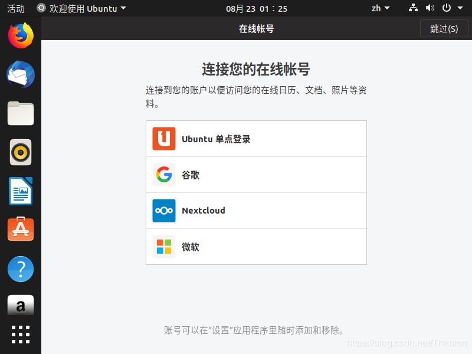Viewport: 472px width, 354px height.
Task: Click the volume speaker icon
Action: point(430,8)
